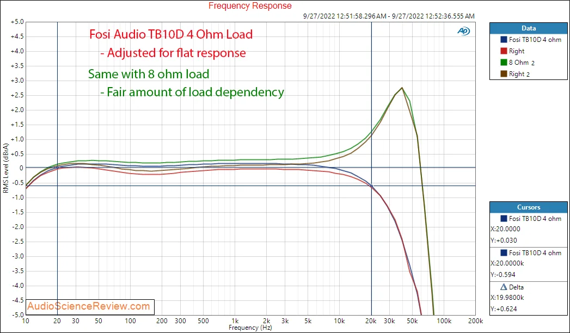Viewport: 570px width, 333px height.
Task: Click the blue swatch in second Cursors entry
Action: click(504, 253)
